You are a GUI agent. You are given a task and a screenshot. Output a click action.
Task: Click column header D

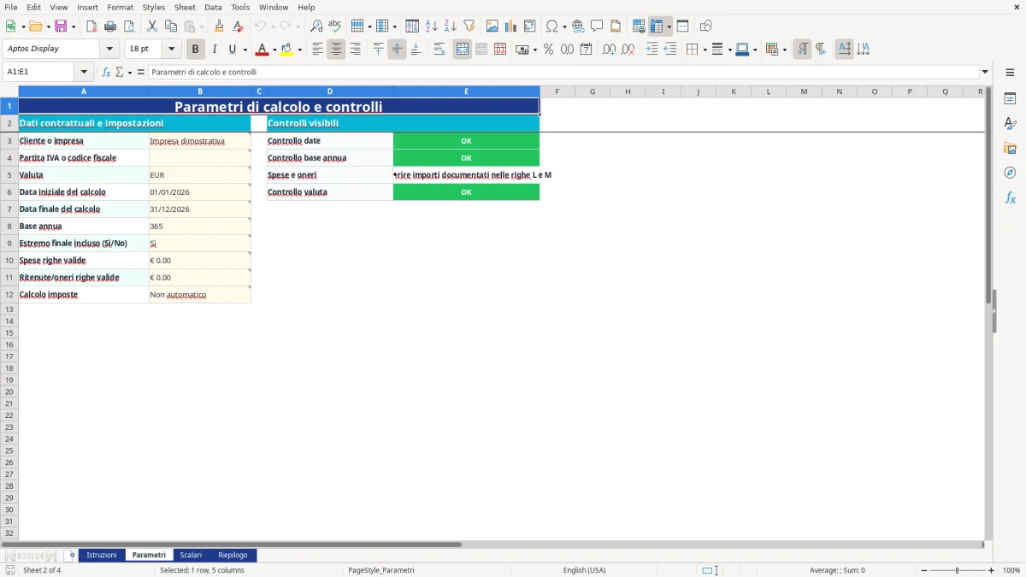pyautogui.click(x=330, y=91)
